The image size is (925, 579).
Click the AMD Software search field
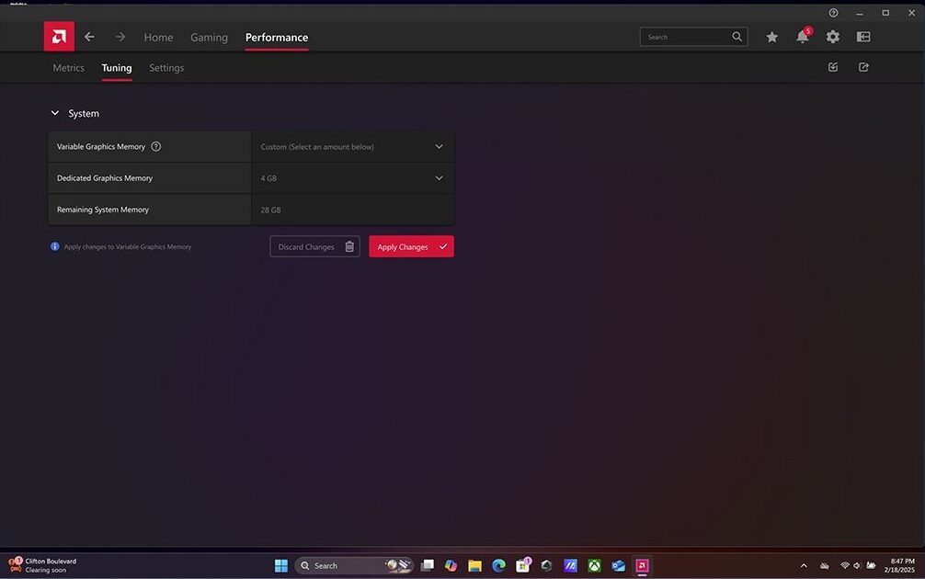click(688, 37)
